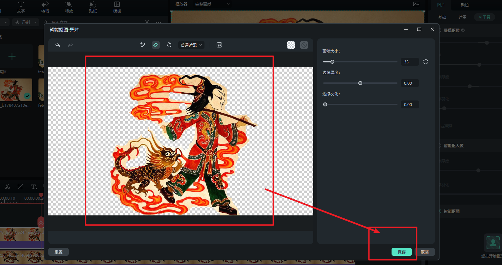
Task: Switch to the 颜色 tab
Action: [465, 5]
